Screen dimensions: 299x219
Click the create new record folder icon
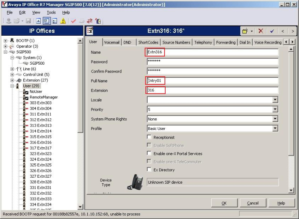(x=245, y=31)
